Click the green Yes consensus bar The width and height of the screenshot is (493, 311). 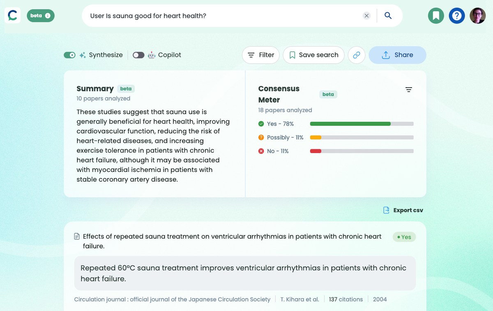point(350,124)
